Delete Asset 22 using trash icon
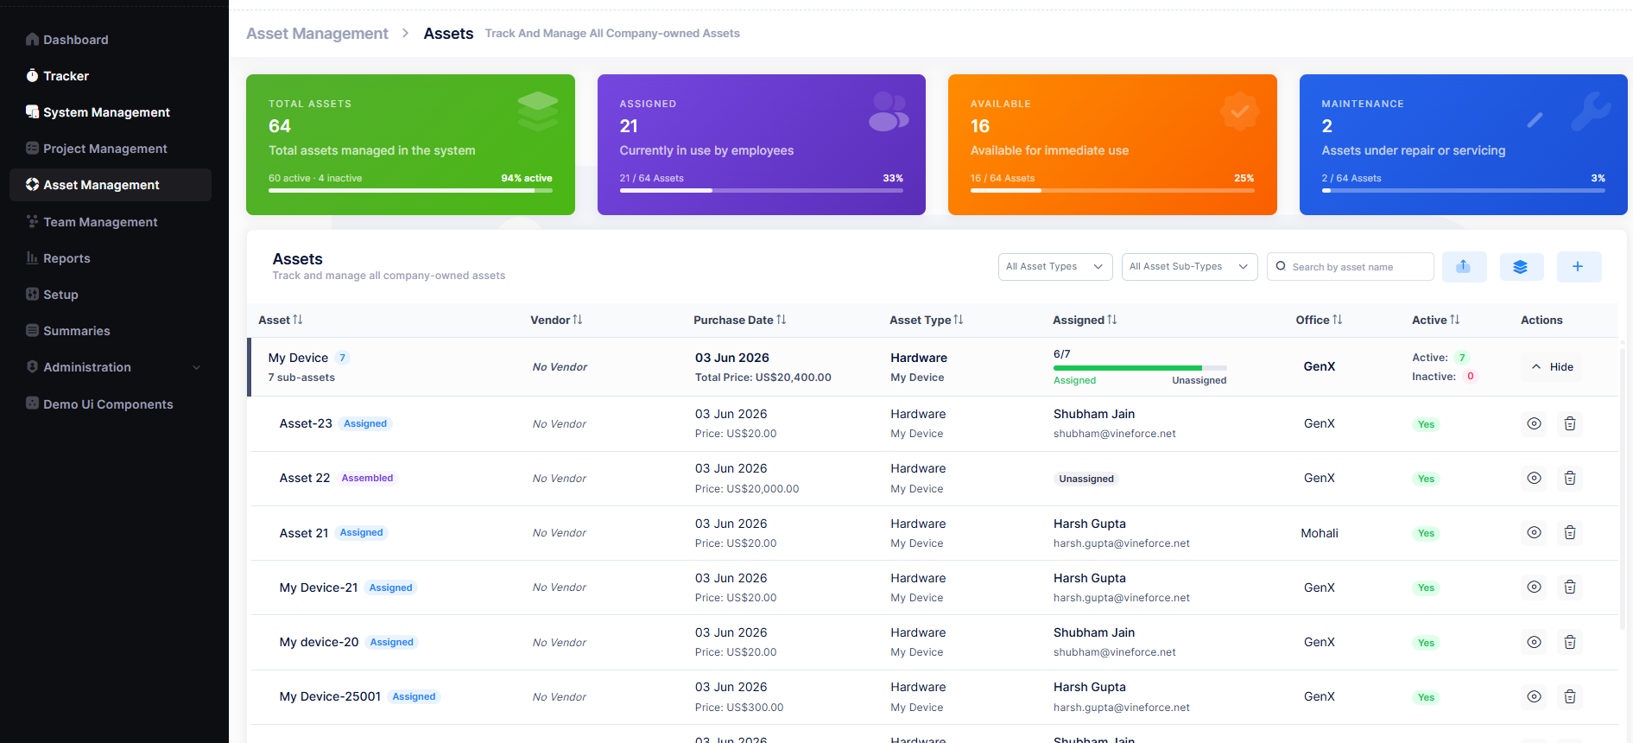This screenshot has height=743, width=1633. [x=1570, y=478]
